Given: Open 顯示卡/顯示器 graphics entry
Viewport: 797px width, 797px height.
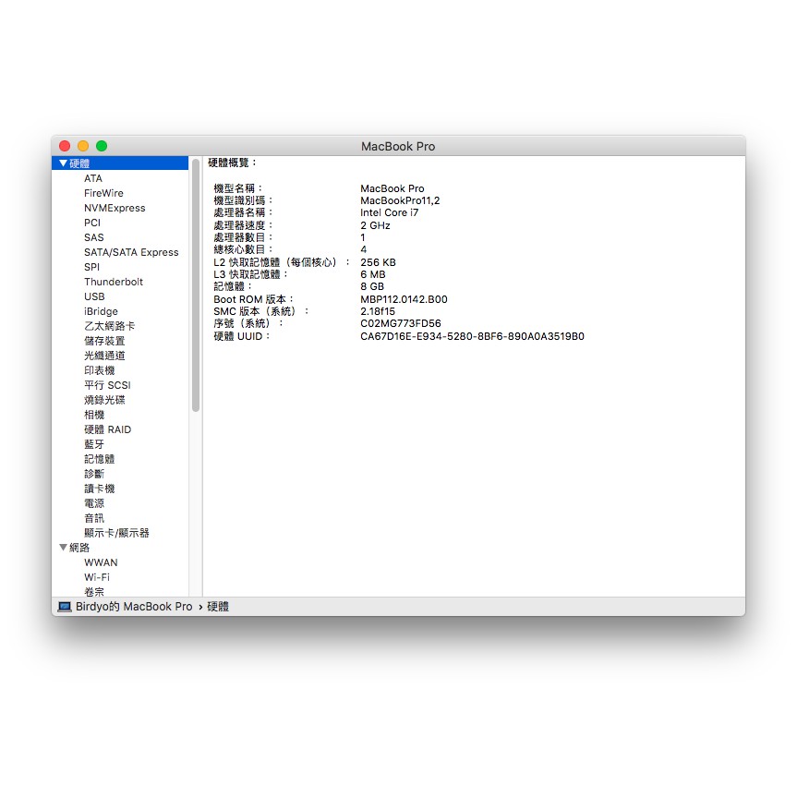Looking at the screenshot, I should (116, 533).
